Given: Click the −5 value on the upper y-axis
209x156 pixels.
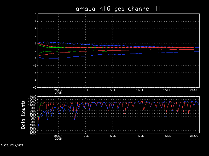Looking at the screenshot, I should pos(34,88).
